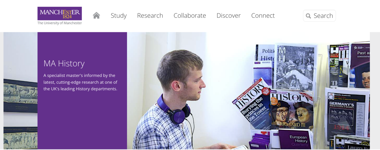The image size is (380, 150).
Task: Click the home icon in navigation
Action: (x=96, y=15)
